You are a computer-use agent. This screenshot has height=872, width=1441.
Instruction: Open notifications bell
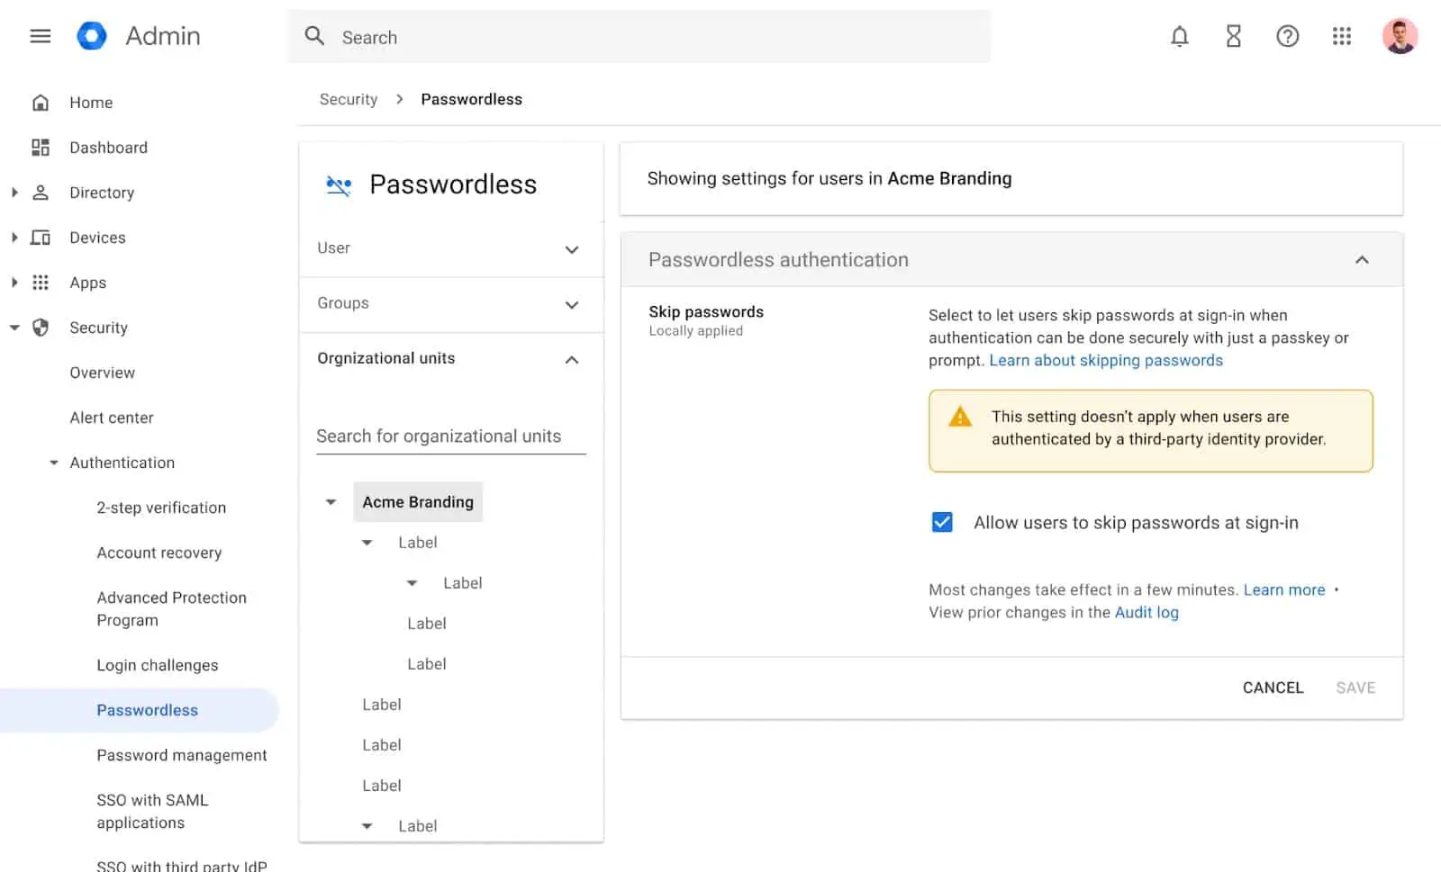pyautogui.click(x=1179, y=36)
